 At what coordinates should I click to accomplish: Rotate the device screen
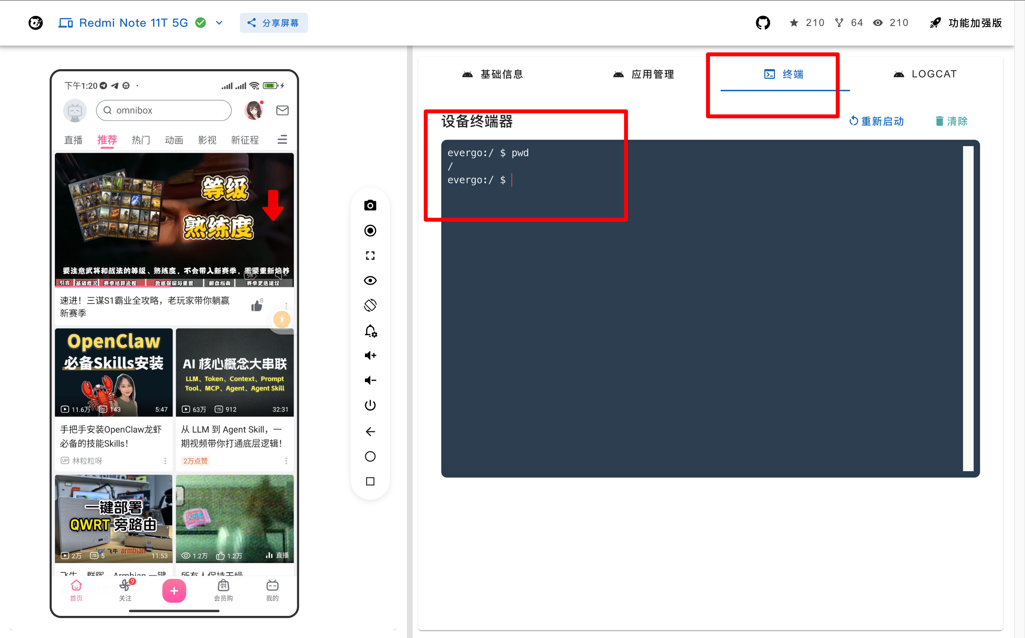[370, 305]
